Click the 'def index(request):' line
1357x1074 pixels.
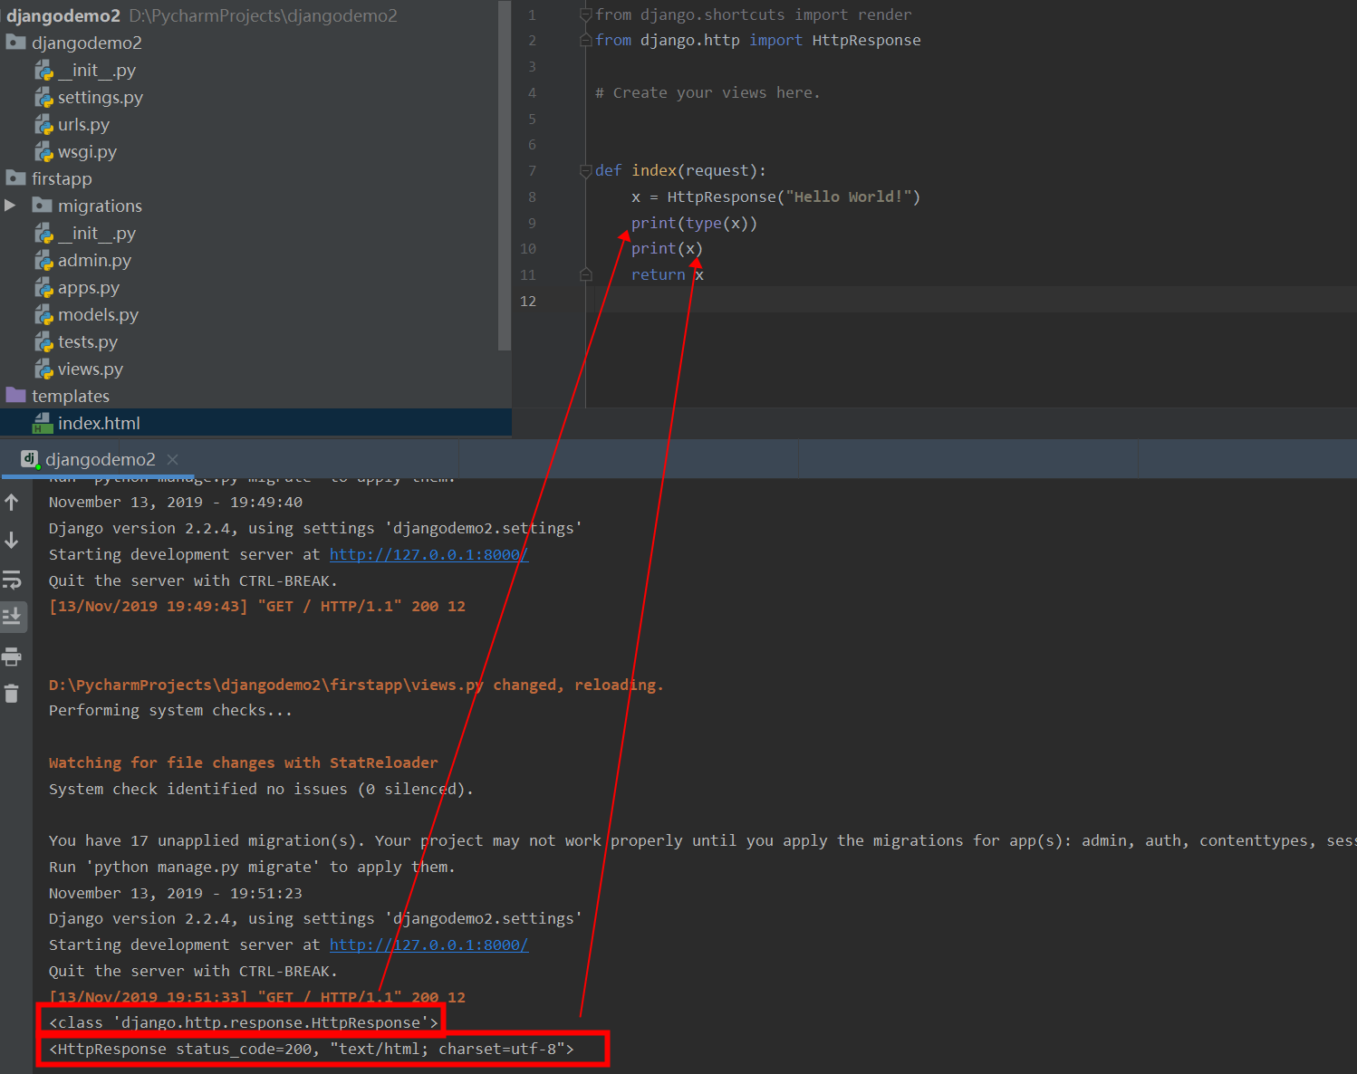click(x=680, y=170)
